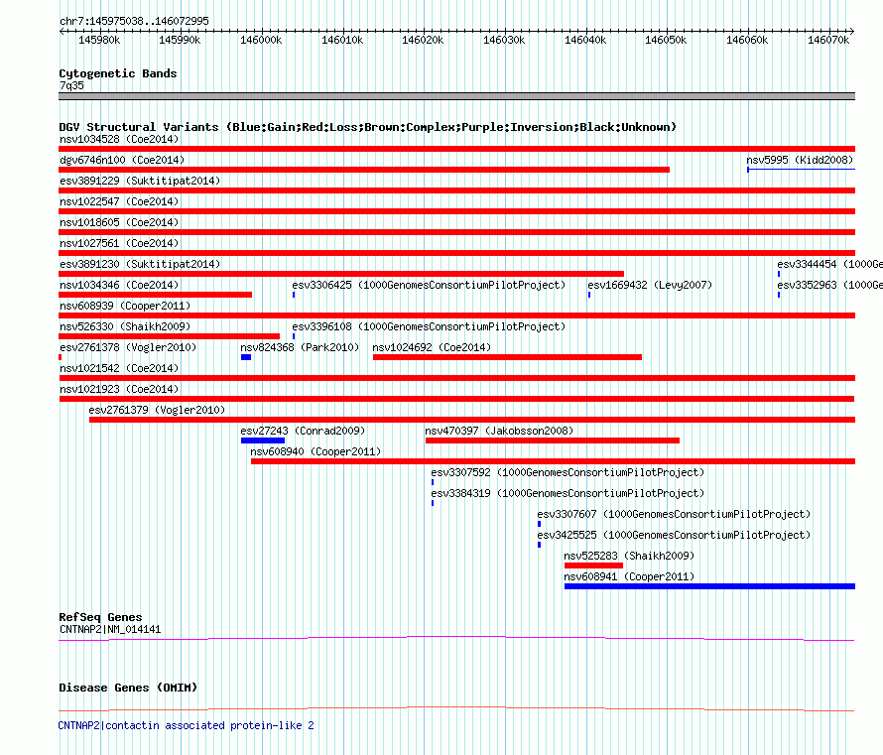Click the nsv5995 (Kidd2008) variant label
This screenshot has height=755, width=883.
800,160
